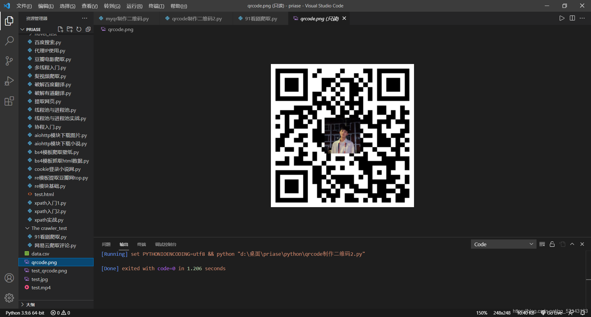This screenshot has height=317, width=591.
Task: Open 网易云爬取评论.py file
Action: (56, 245)
